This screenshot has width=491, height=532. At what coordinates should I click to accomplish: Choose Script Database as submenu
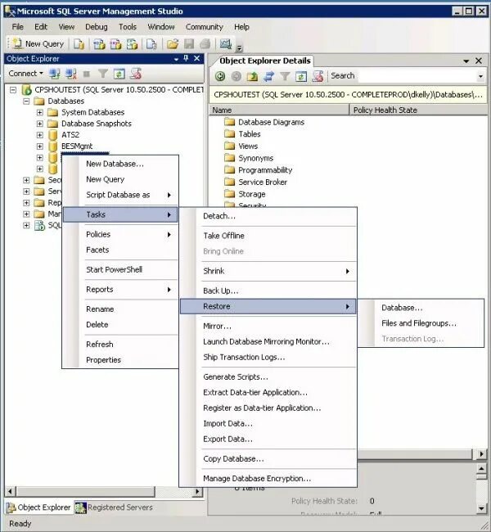[121, 195]
